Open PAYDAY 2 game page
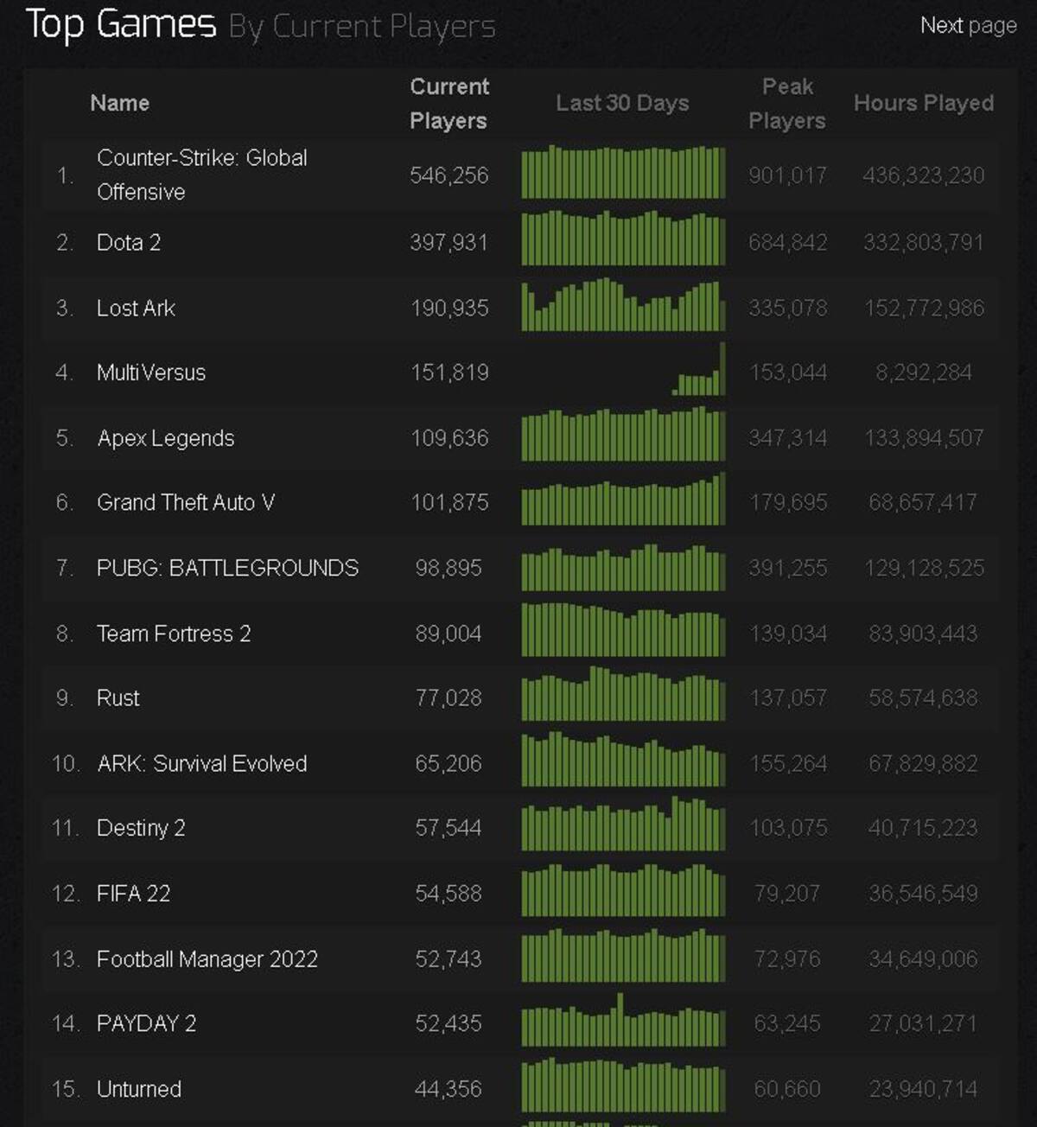1037x1127 pixels. click(146, 1024)
